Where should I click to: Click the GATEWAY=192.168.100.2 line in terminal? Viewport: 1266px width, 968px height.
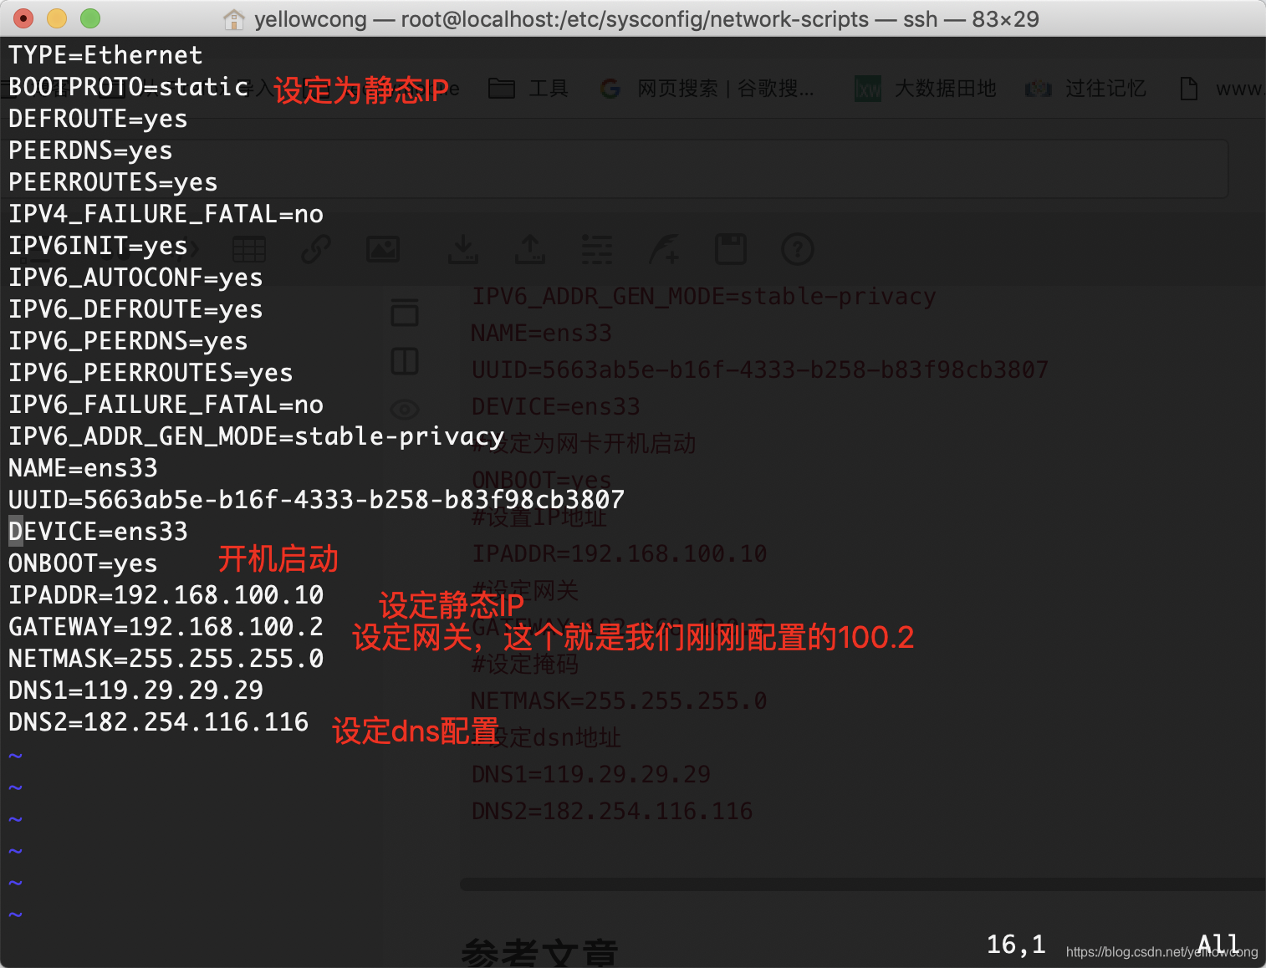[166, 627]
